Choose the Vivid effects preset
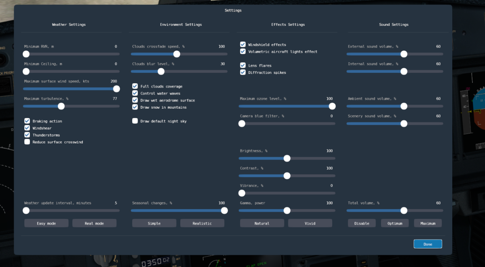485x267 pixels. [x=310, y=223]
